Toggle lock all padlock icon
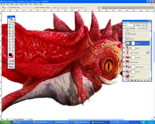 pyautogui.click(x=134, y=28)
